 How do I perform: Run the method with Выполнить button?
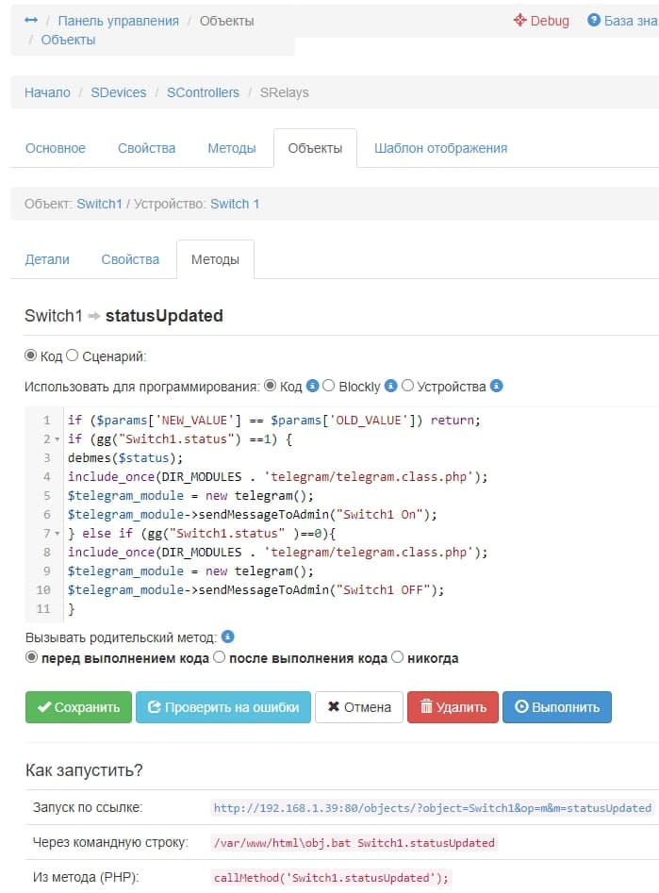pyautogui.click(x=557, y=707)
